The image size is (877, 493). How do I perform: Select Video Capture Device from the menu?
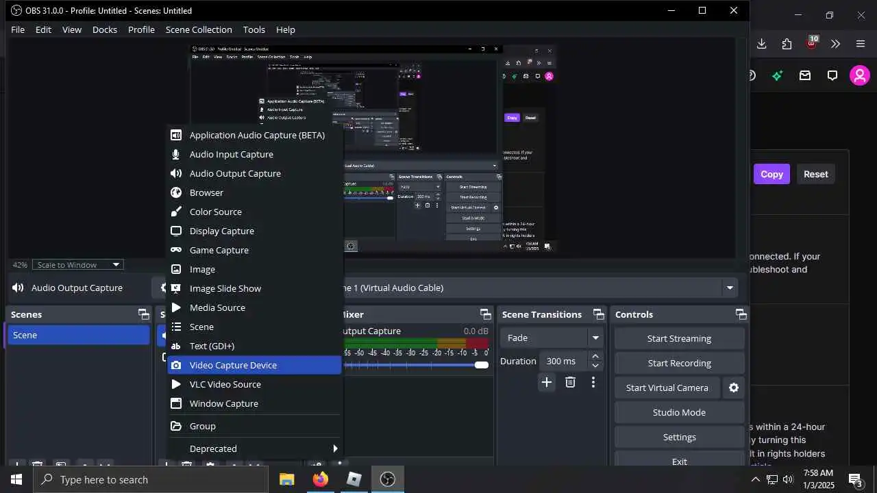pyautogui.click(x=254, y=365)
